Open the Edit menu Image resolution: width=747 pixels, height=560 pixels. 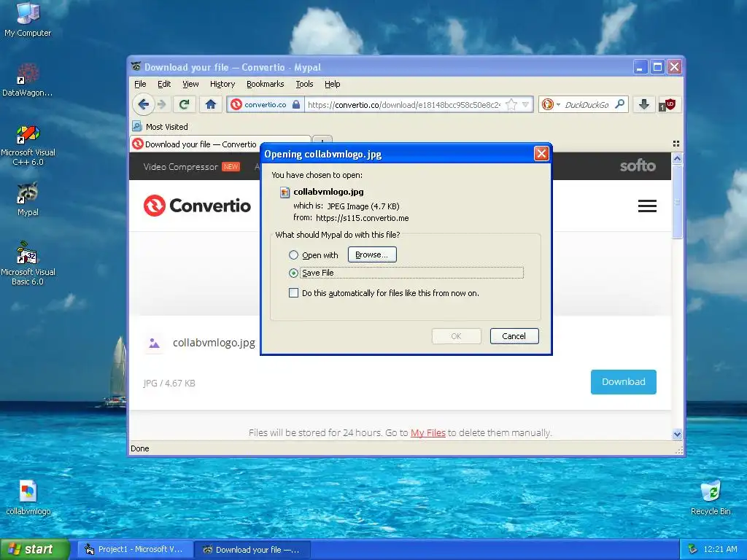[x=164, y=84]
